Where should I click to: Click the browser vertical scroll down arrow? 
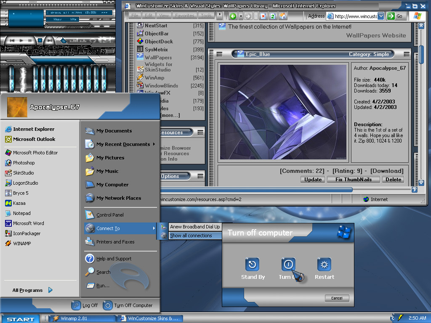[421, 183]
